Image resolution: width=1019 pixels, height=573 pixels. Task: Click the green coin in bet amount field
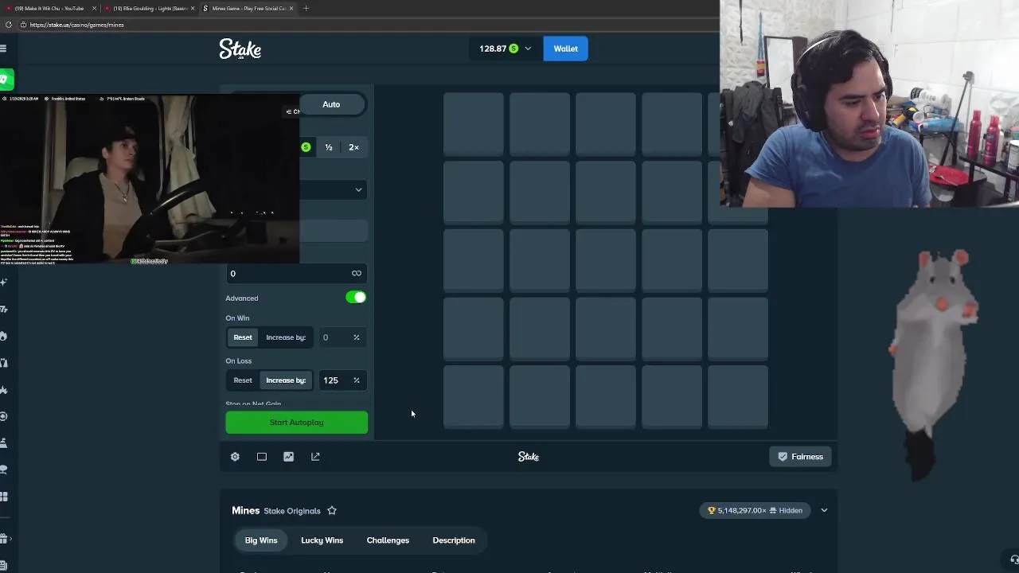(306, 147)
